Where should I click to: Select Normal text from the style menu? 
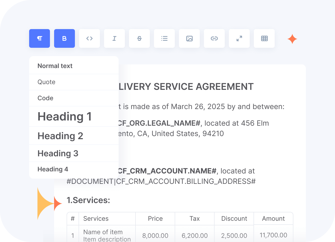(x=55, y=66)
